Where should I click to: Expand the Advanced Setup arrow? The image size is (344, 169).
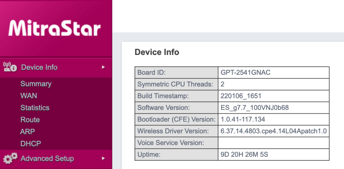(x=103, y=158)
